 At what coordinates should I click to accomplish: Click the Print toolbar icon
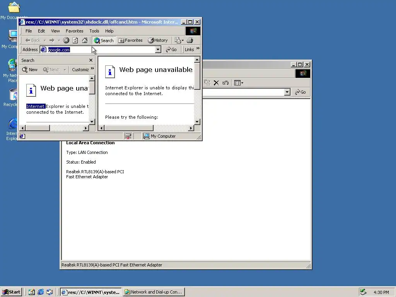[x=190, y=40]
